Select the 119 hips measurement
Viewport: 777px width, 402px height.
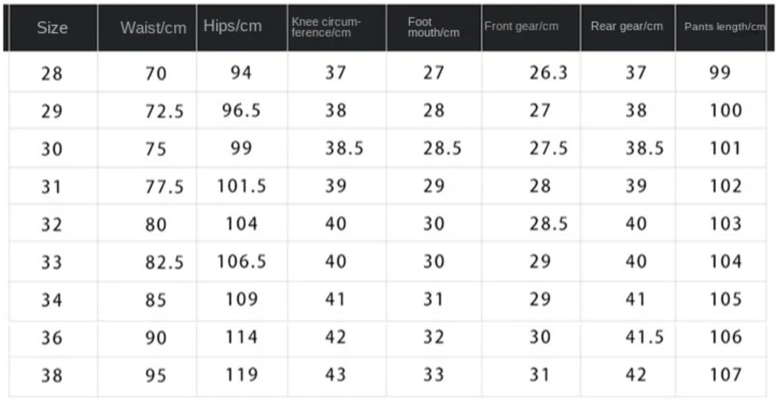click(241, 375)
